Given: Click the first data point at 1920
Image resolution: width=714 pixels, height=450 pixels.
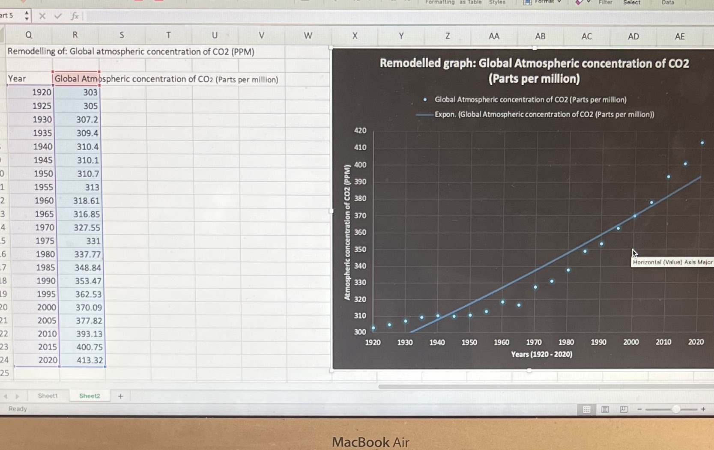Looking at the screenshot, I should click(373, 328).
